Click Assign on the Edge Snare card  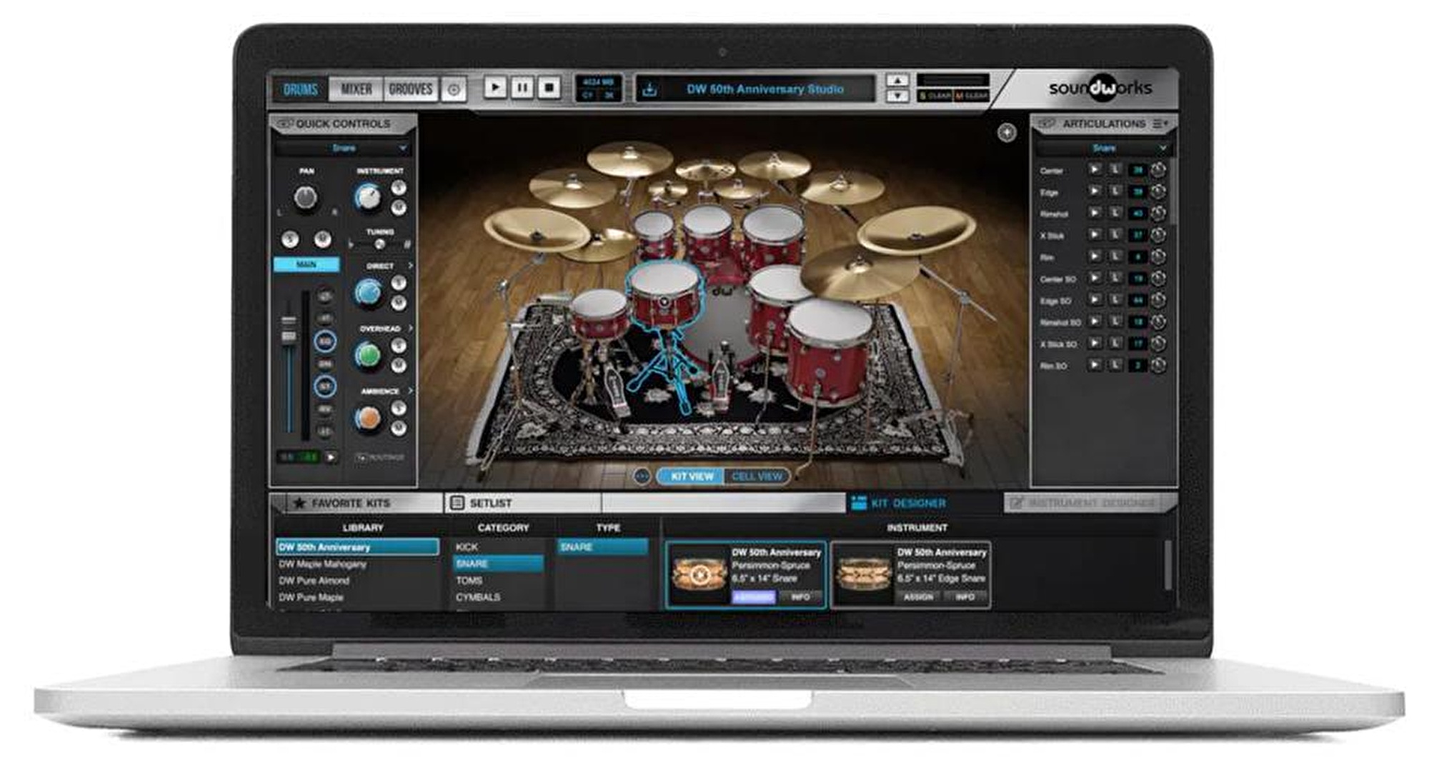click(x=919, y=596)
